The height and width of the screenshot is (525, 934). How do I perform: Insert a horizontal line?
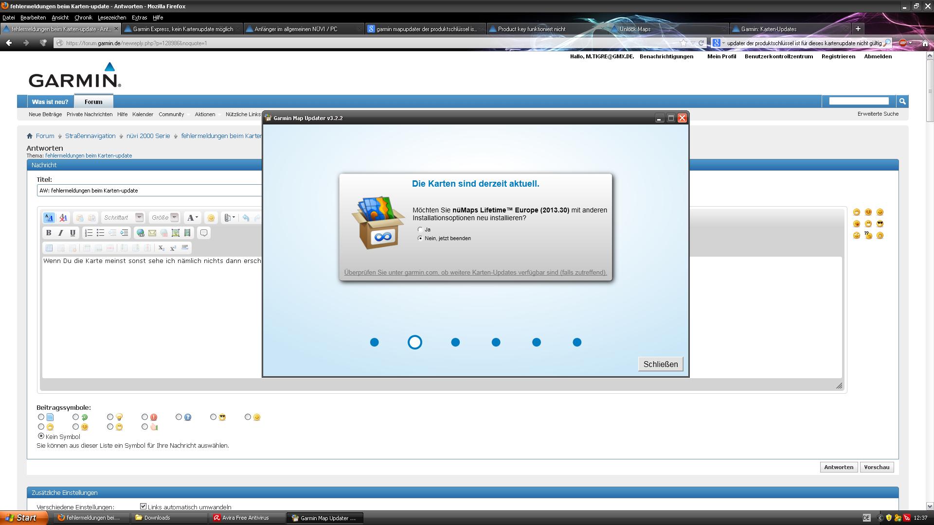185,248
